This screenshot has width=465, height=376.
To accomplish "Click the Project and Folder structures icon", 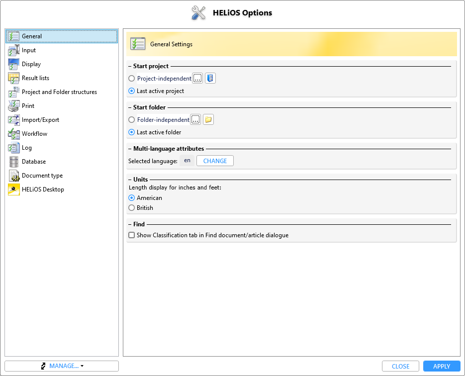I will click(13, 92).
